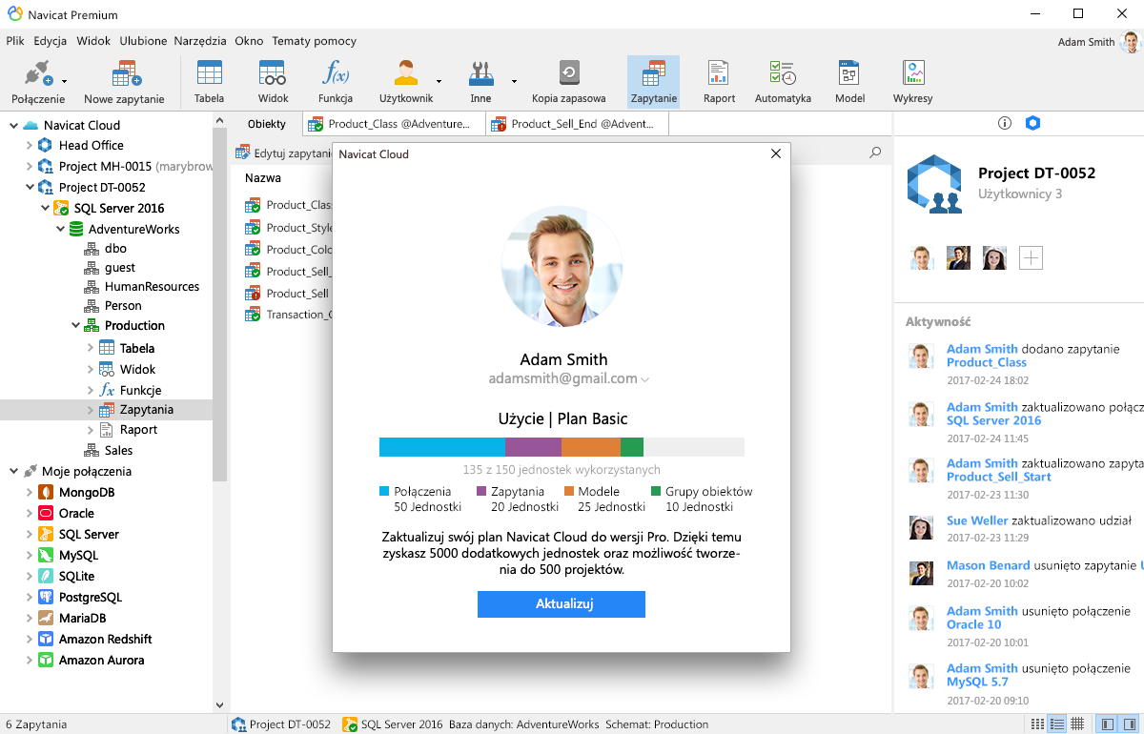This screenshot has height=734, width=1144.
Task: Open the Okno menu
Action: pos(249,41)
